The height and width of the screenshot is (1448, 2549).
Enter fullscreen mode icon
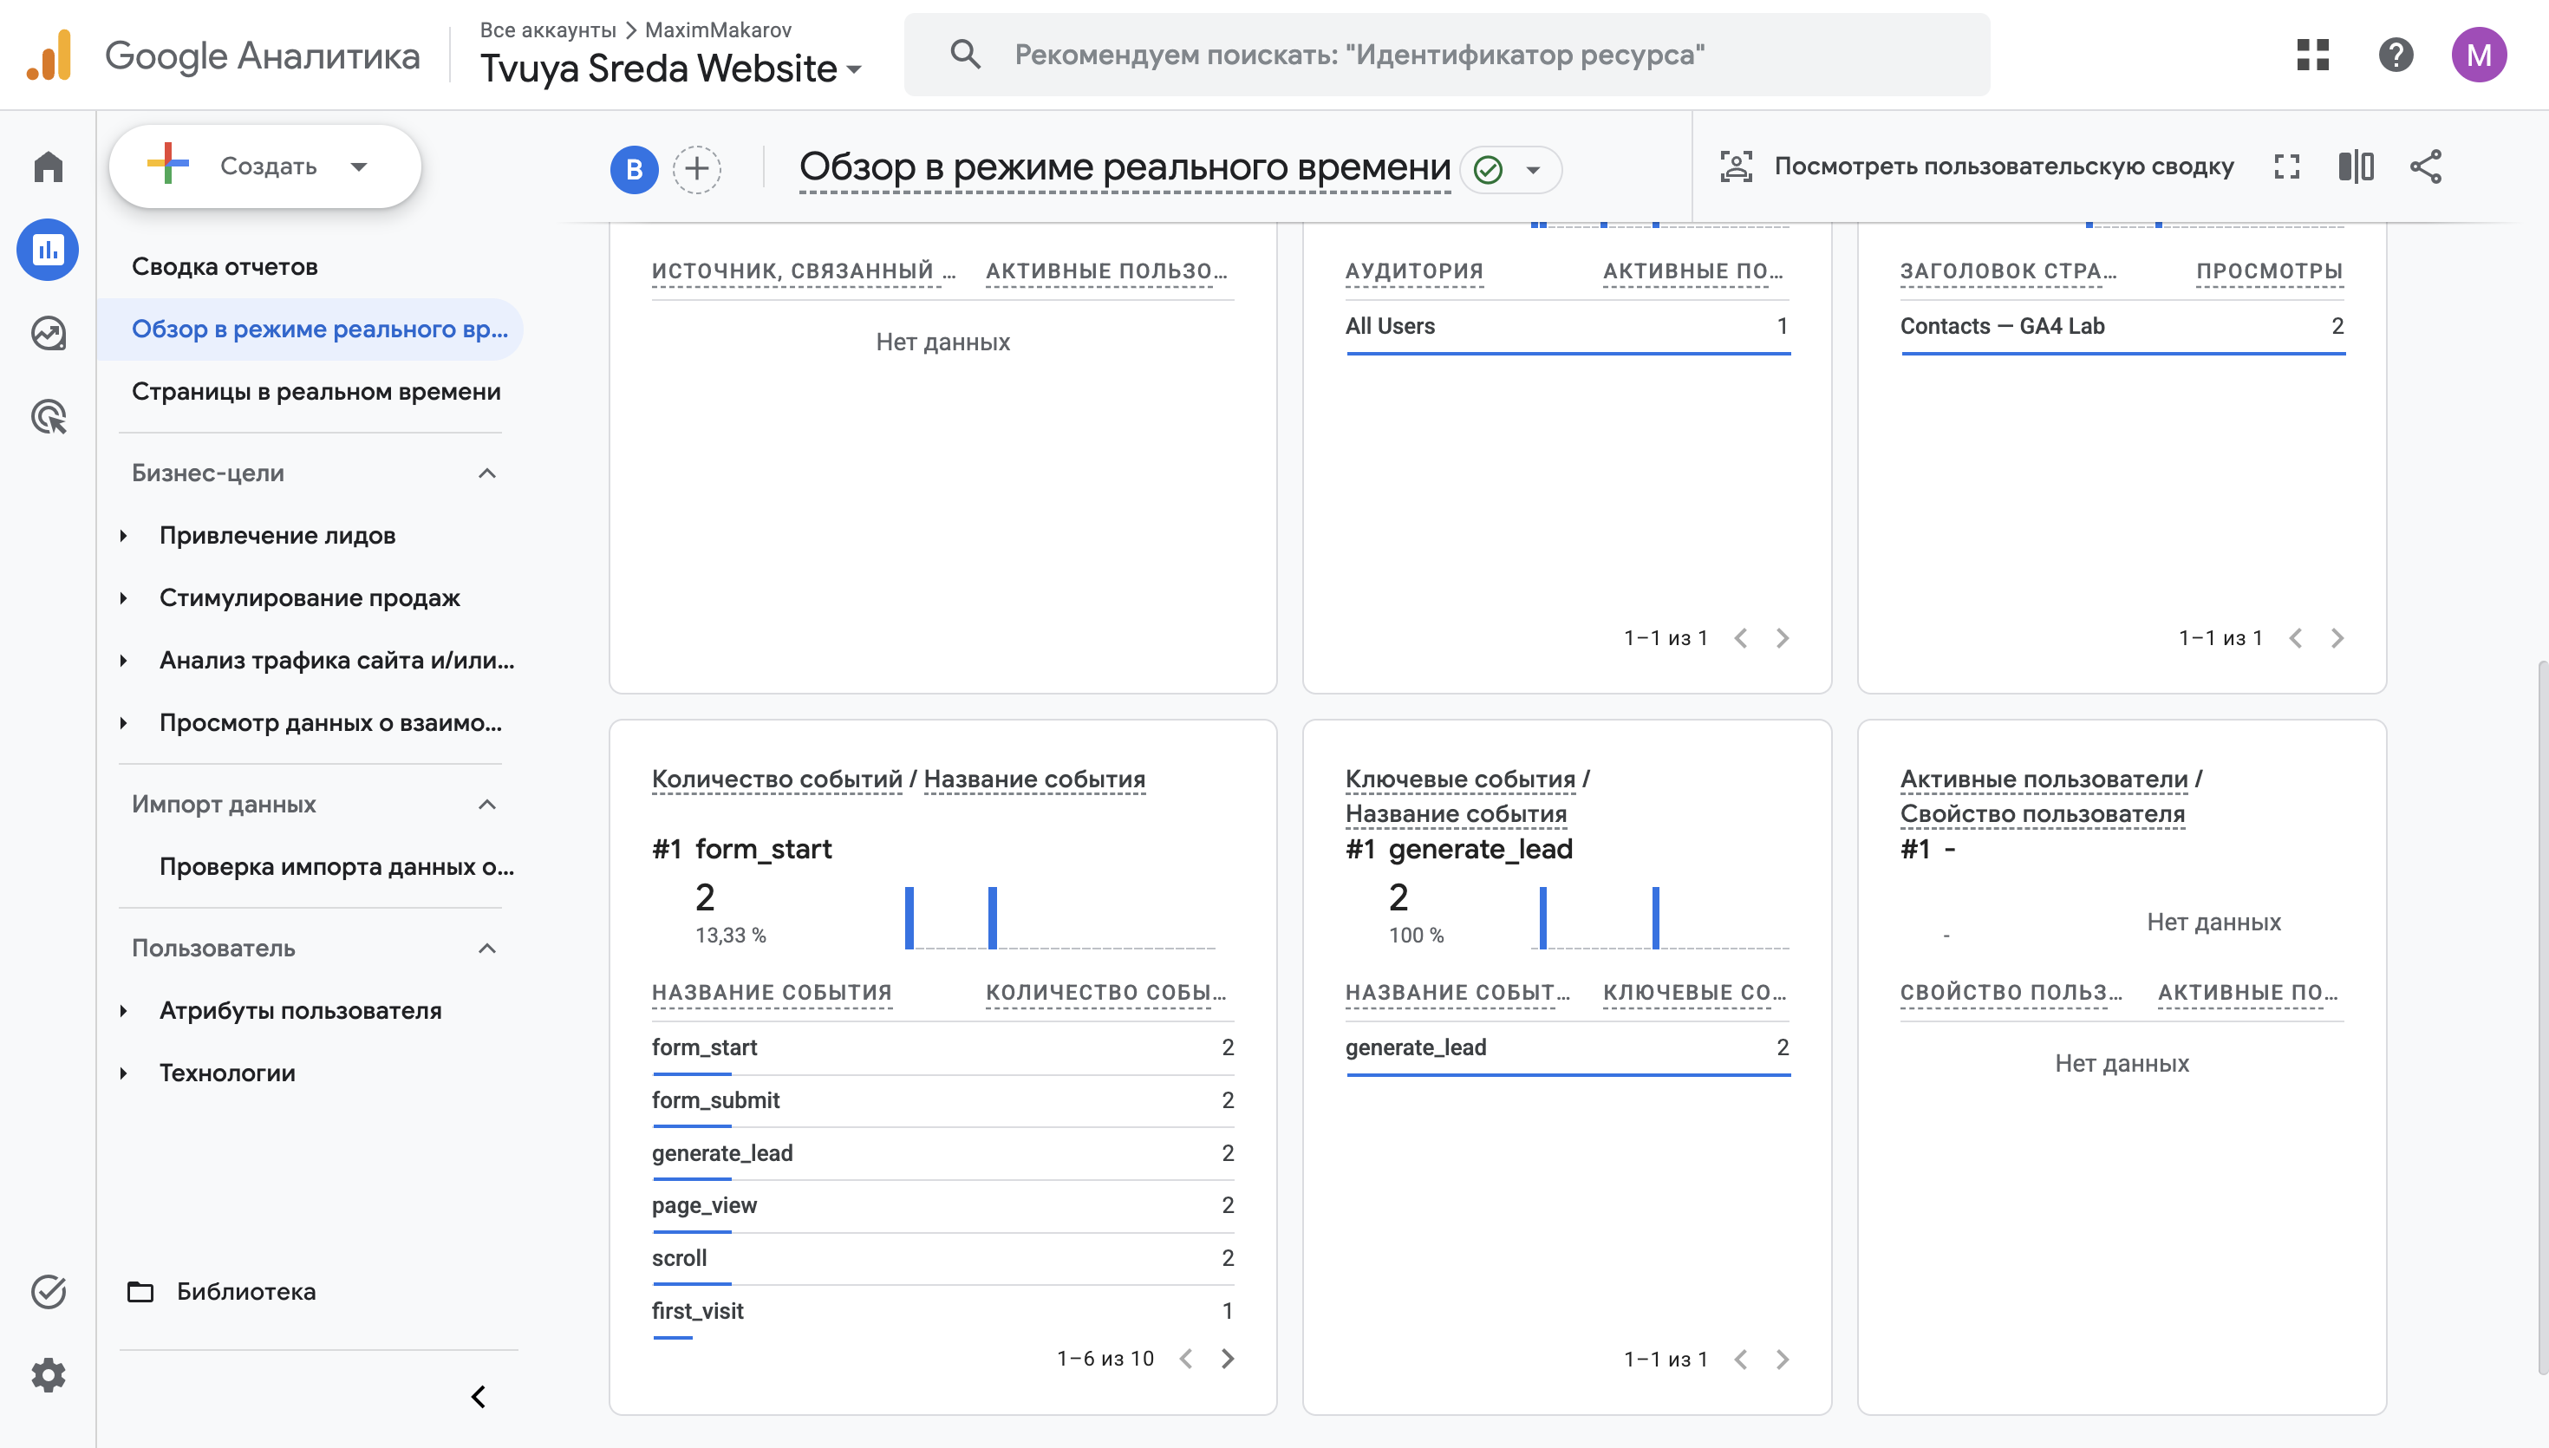pyautogui.click(x=2286, y=167)
